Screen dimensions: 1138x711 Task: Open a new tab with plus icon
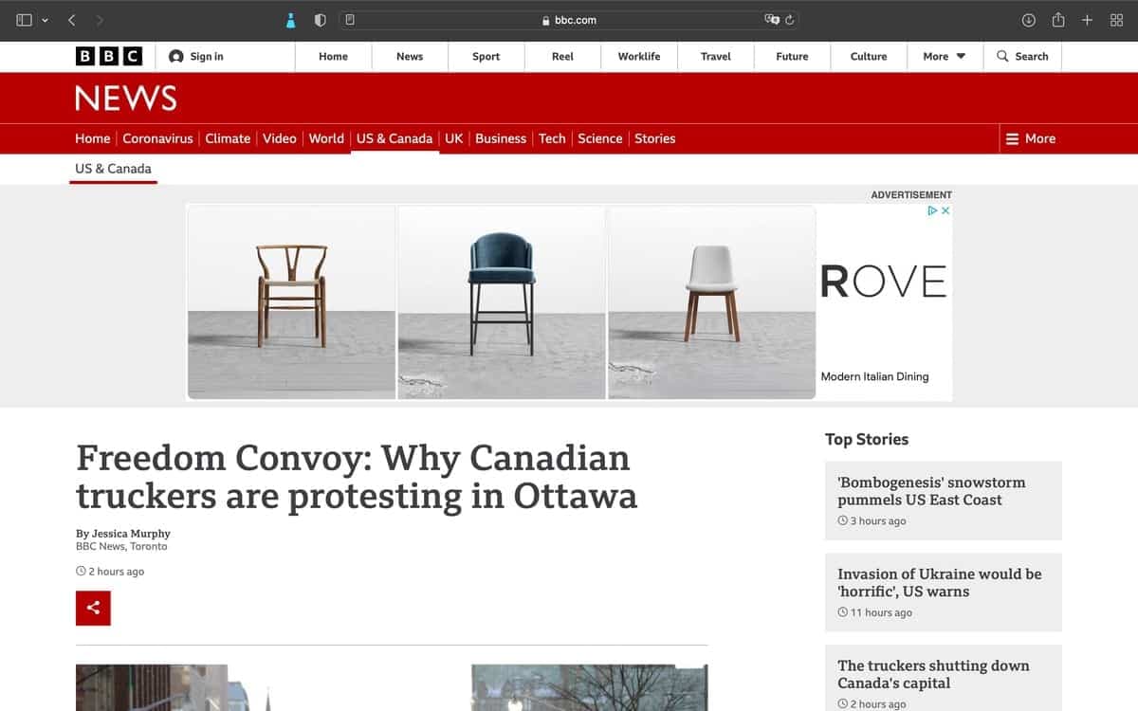tap(1087, 20)
